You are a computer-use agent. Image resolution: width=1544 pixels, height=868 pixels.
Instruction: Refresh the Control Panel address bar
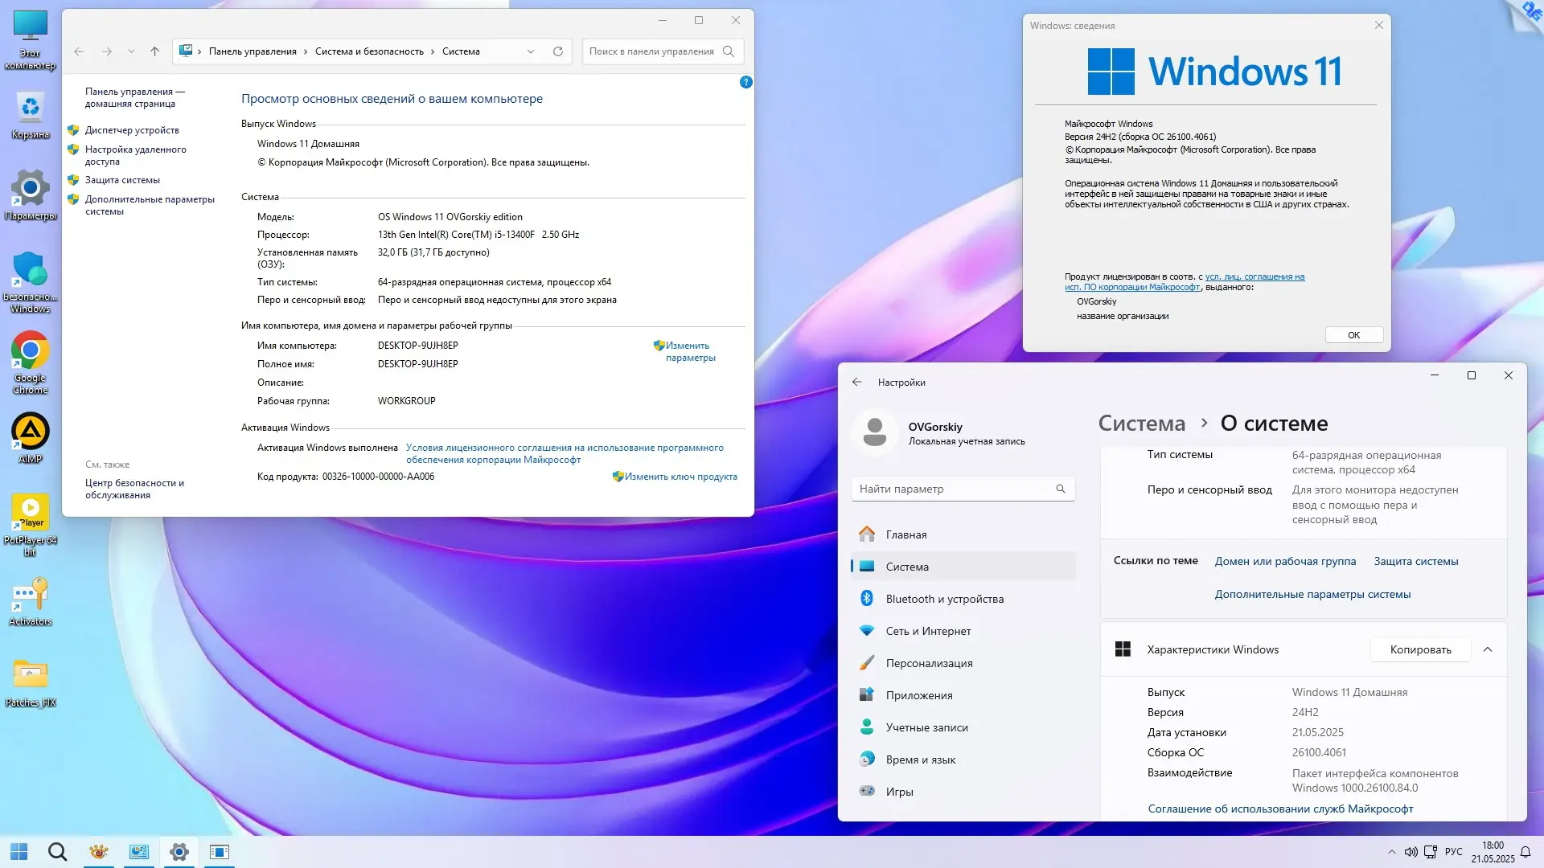point(557,51)
